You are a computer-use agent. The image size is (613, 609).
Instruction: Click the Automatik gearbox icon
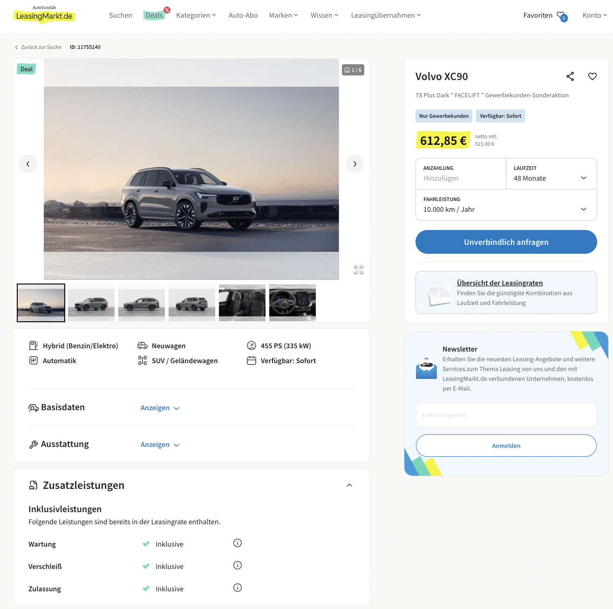tap(34, 360)
